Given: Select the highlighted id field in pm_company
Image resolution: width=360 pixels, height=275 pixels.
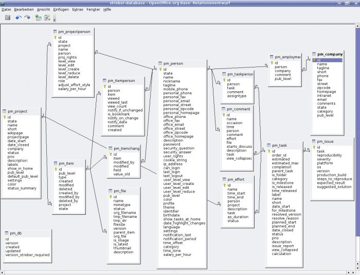Looking at the screenshot, I should [x=328, y=60].
